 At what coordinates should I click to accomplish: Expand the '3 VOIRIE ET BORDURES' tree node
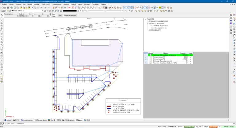147,23
